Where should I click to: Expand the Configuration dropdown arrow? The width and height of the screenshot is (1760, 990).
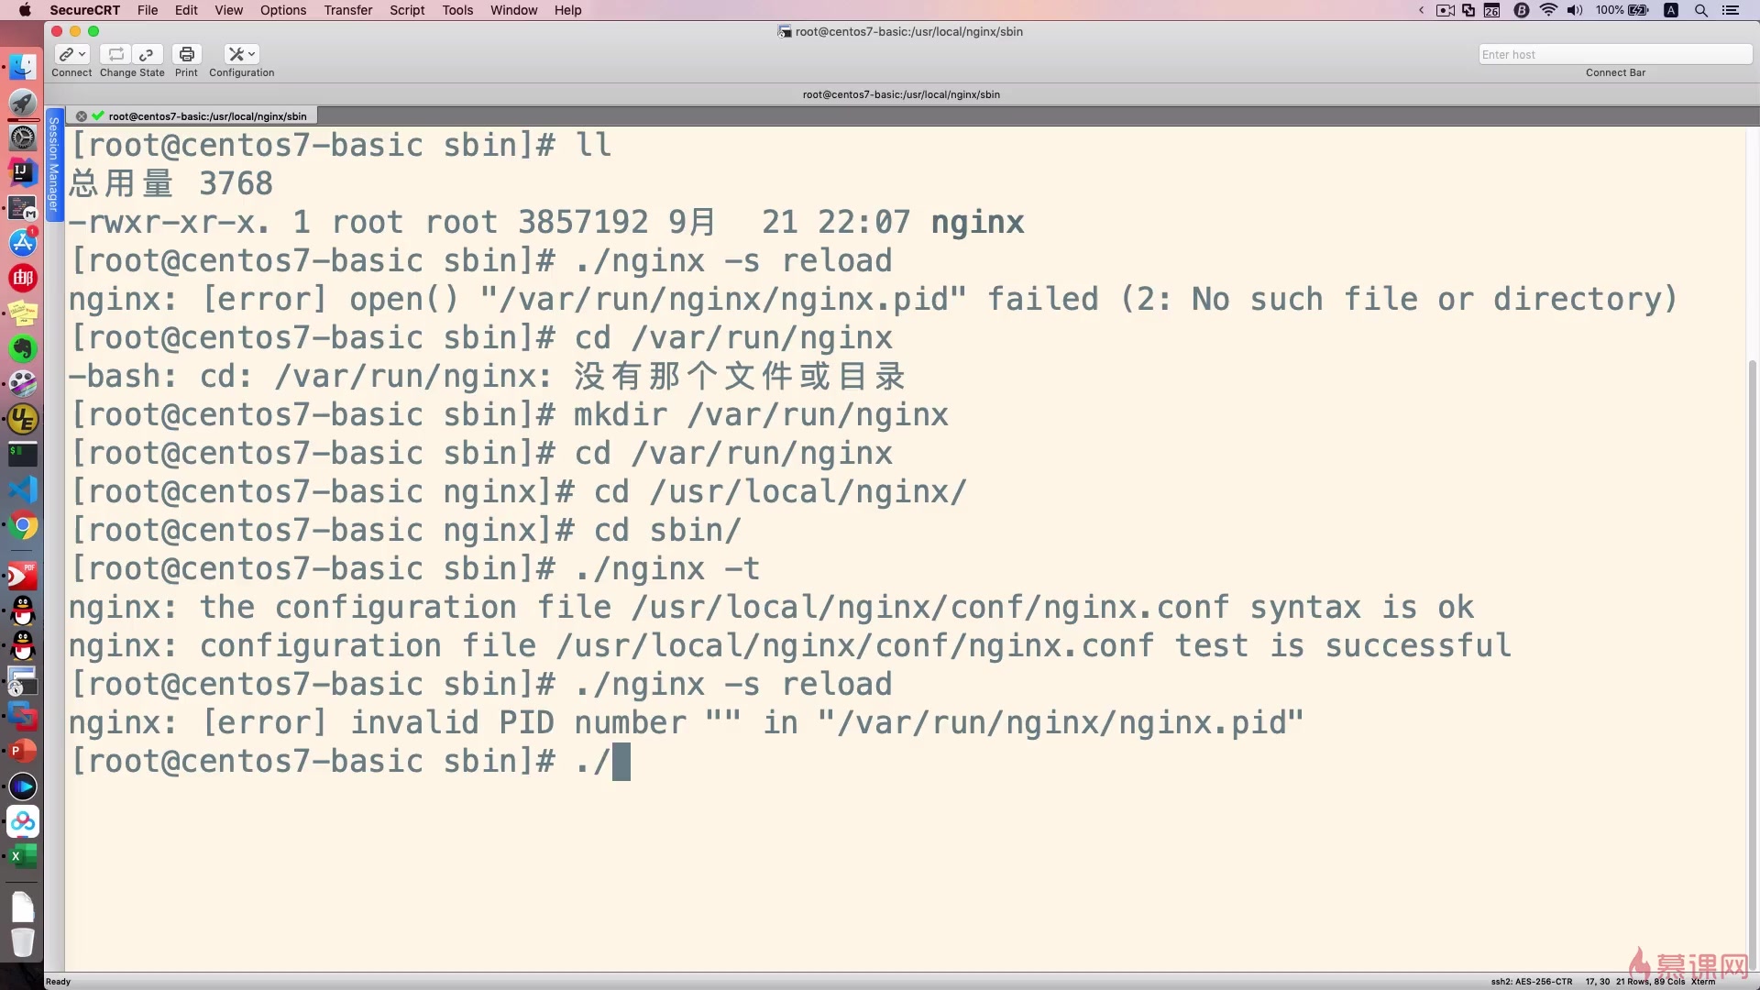(252, 54)
